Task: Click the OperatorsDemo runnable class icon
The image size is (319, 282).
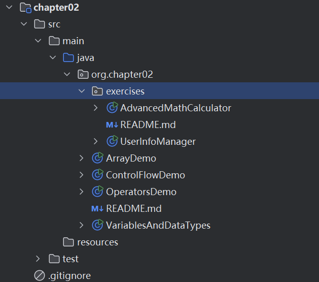Action: click(x=98, y=192)
